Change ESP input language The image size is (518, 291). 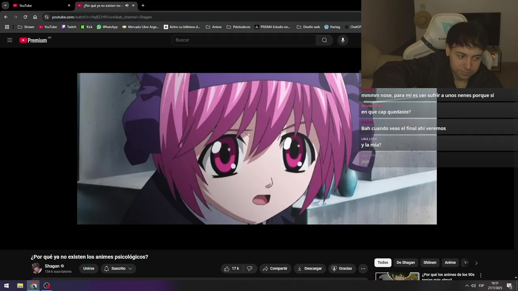coord(482,286)
